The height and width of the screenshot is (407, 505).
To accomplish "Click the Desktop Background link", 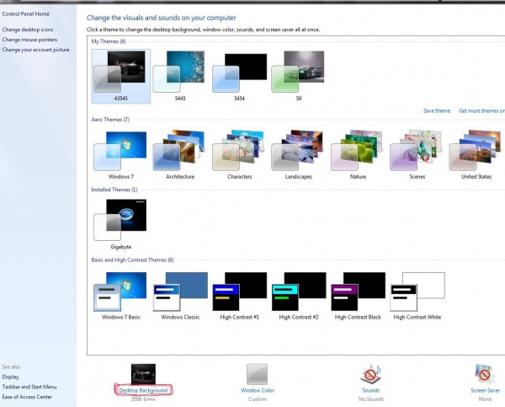I will (x=143, y=390).
